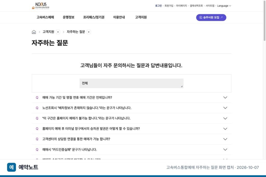Screen dimensions: 266x177
Task: Expand the 배차정보가 존재하지 않습니다 question chevron
Action: [x=225, y=108]
